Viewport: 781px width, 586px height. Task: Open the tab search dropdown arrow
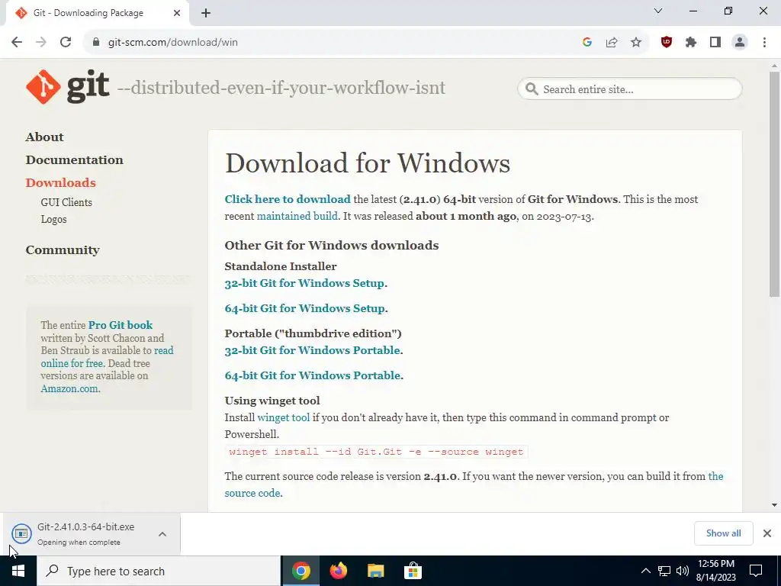(x=658, y=11)
